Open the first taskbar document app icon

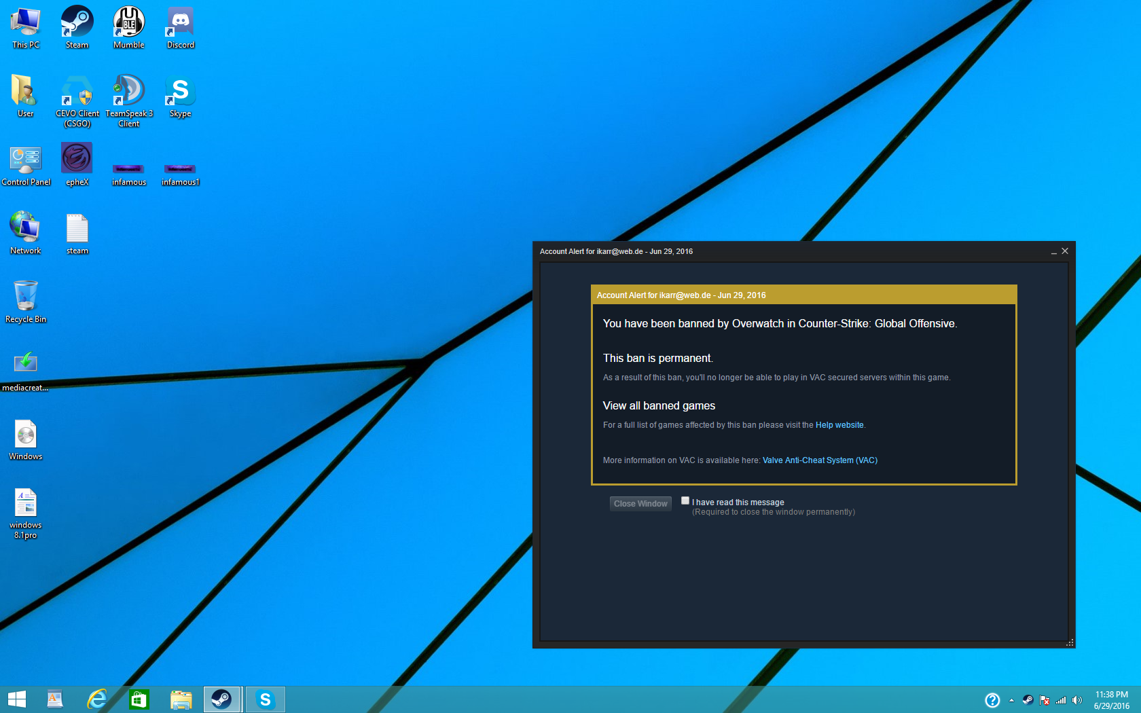(x=55, y=699)
